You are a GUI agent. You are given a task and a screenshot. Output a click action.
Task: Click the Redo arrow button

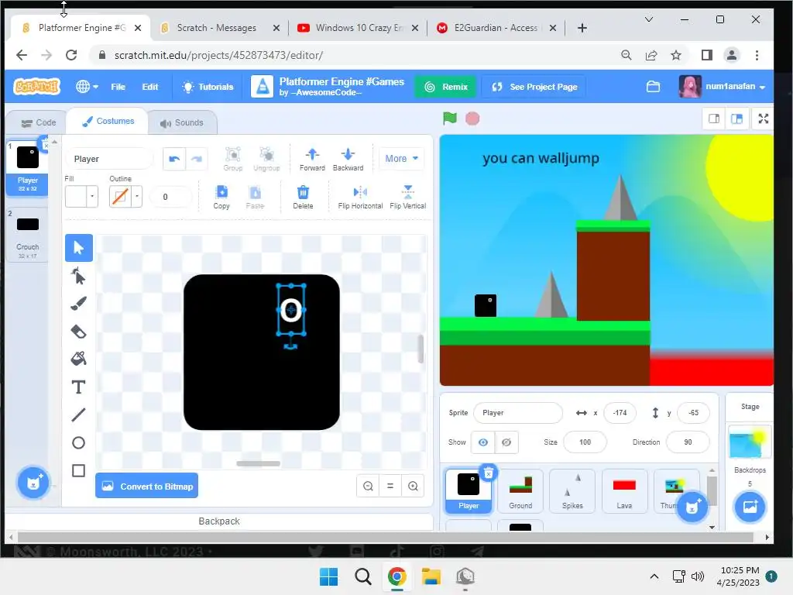197,159
